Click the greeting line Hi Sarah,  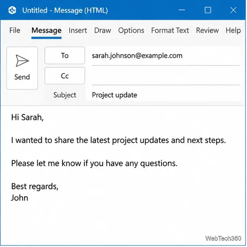pos(28,117)
